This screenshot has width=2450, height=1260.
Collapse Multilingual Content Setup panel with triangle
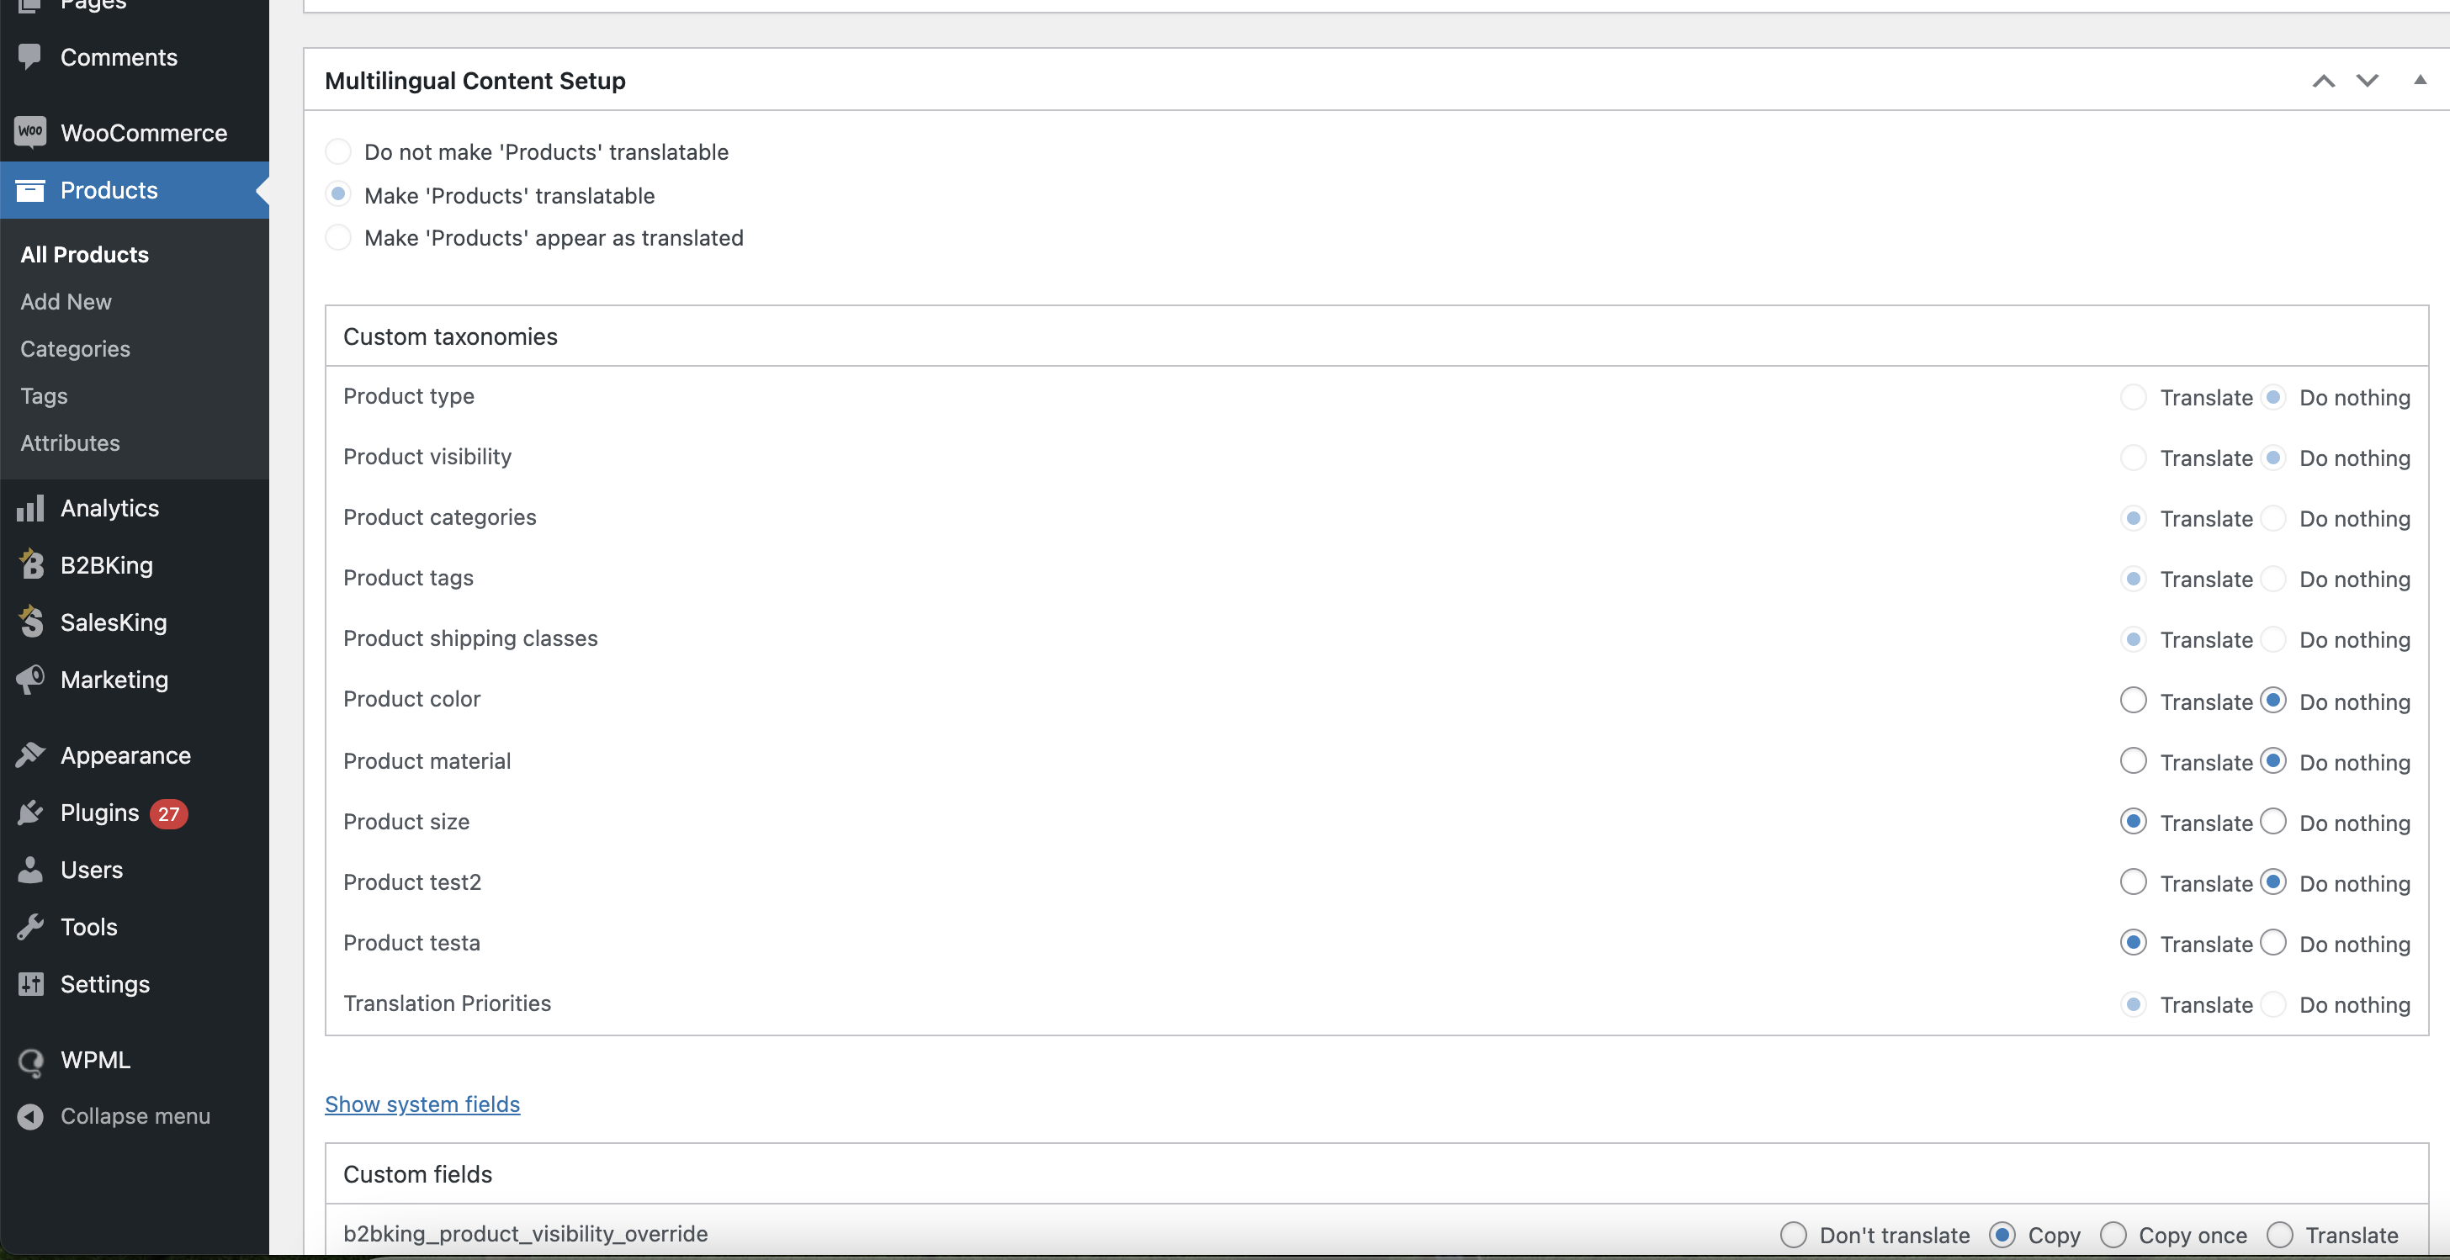click(2420, 80)
